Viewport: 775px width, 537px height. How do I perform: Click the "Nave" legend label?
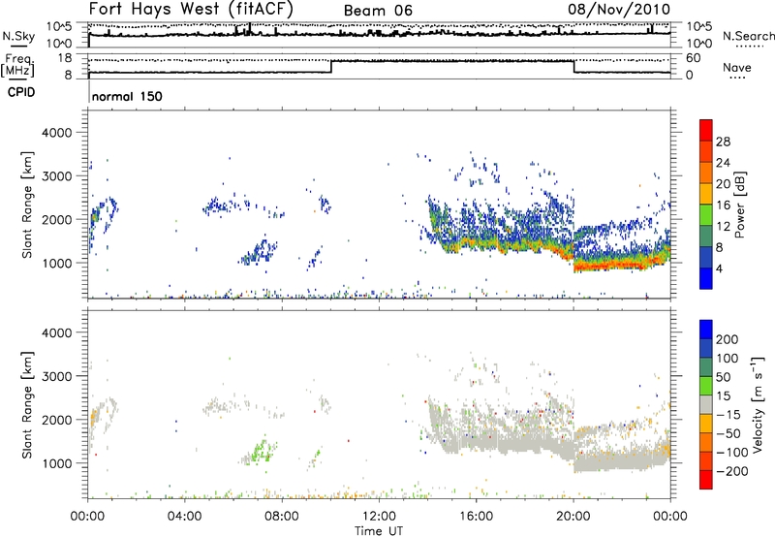coord(737,68)
